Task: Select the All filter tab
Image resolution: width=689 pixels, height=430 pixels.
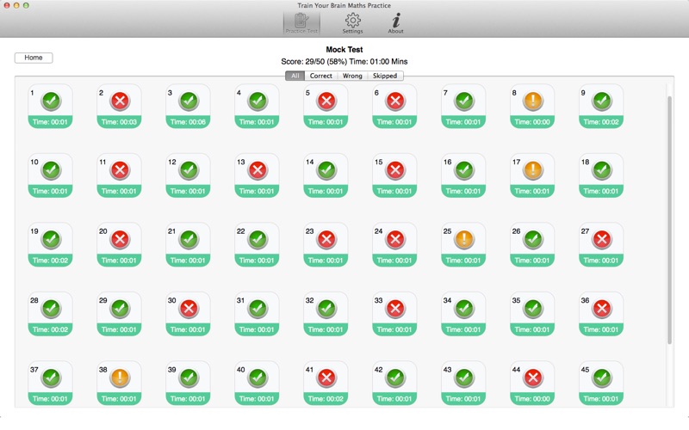Action: [295, 76]
